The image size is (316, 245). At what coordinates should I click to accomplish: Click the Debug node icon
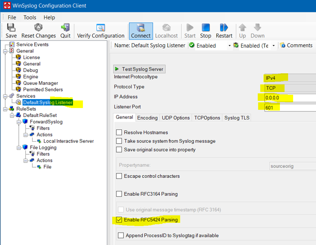point(18,70)
